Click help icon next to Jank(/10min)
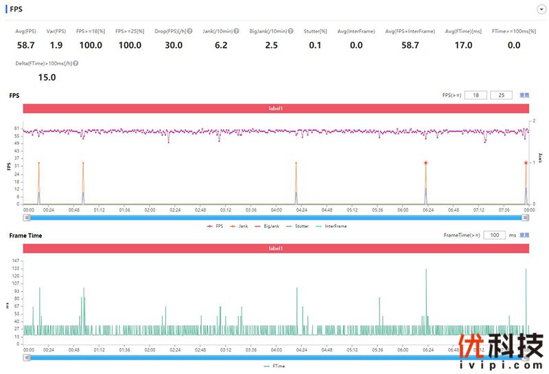The height and width of the screenshot is (374, 549). pos(236,32)
